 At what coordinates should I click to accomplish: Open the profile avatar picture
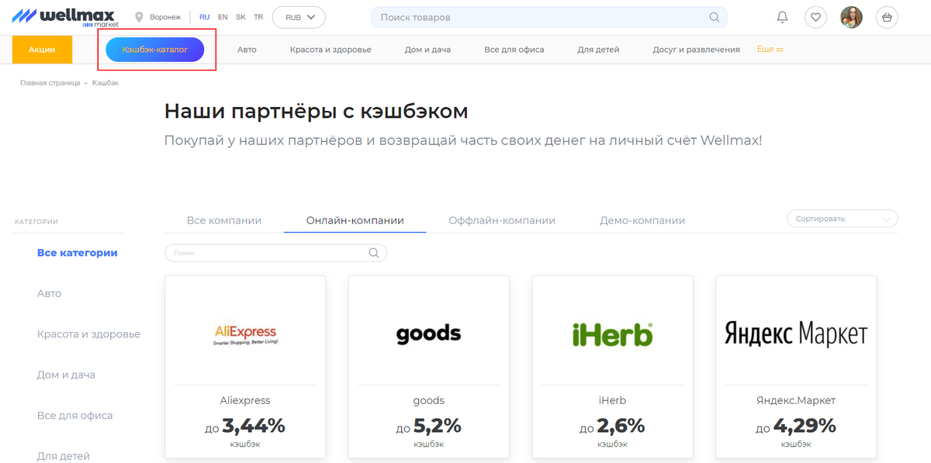point(852,17)
